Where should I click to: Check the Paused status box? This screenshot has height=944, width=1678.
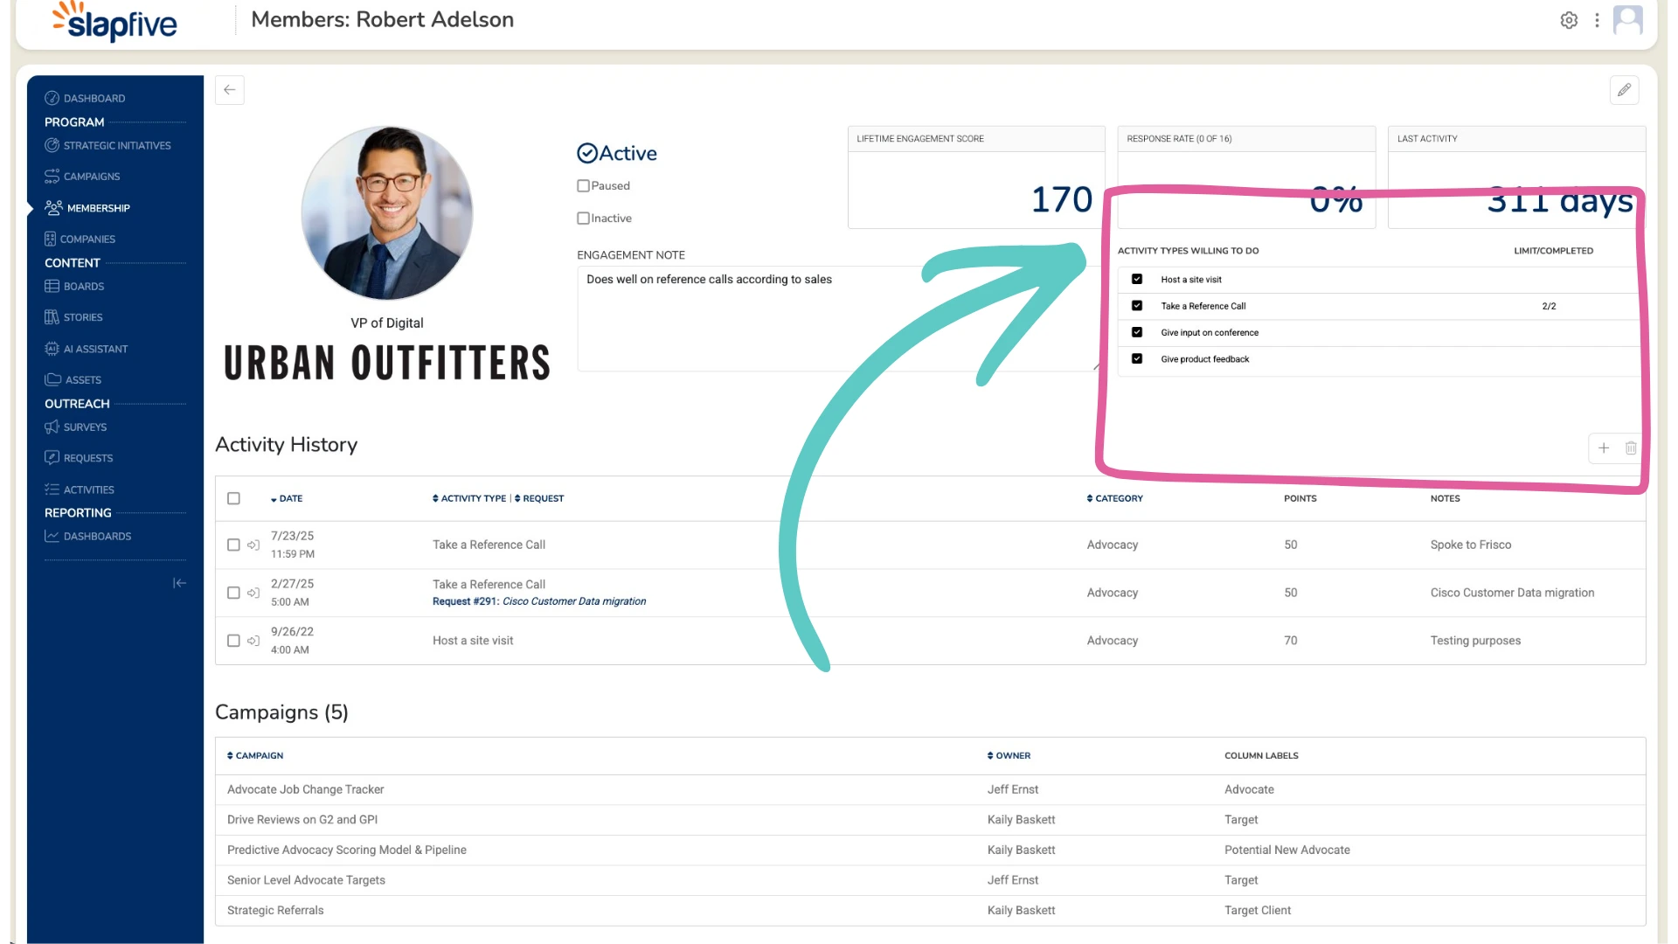pos(583,186)
